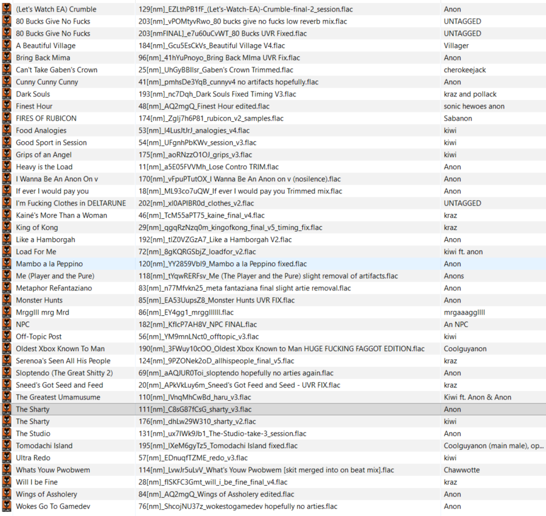Click artist kiwi ft. anon
The height and width of the screenshot is (516, 546).
coord(463,252)
